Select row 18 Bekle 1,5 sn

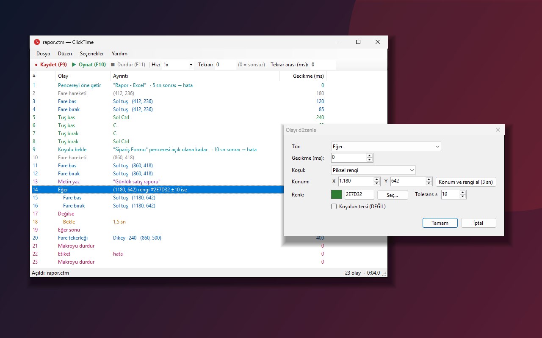pos(158,222)
